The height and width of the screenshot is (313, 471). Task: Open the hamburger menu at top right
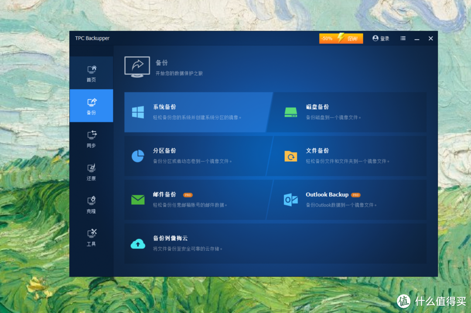click(x=403, y=38)
